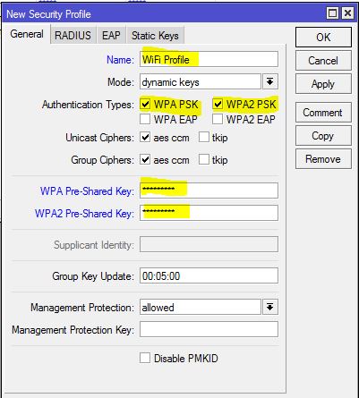Close the New Security Profile dialog

point(347,13)
